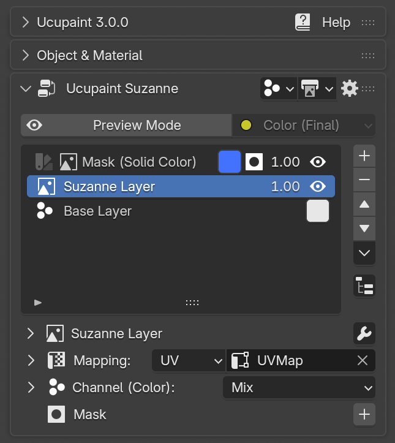395x443 pixels.
Task: Open layer list specials chevron menu
Action: (364, 253)
